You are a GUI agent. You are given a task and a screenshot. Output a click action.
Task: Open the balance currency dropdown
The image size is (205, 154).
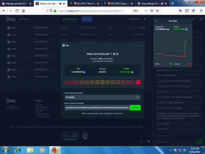(x=78, y=19)
